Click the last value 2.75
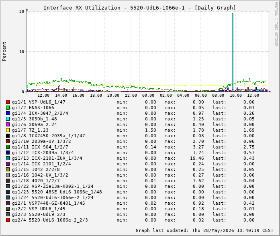Image resolution: width=280 pixels, height=236 pixels. [249, 147]
